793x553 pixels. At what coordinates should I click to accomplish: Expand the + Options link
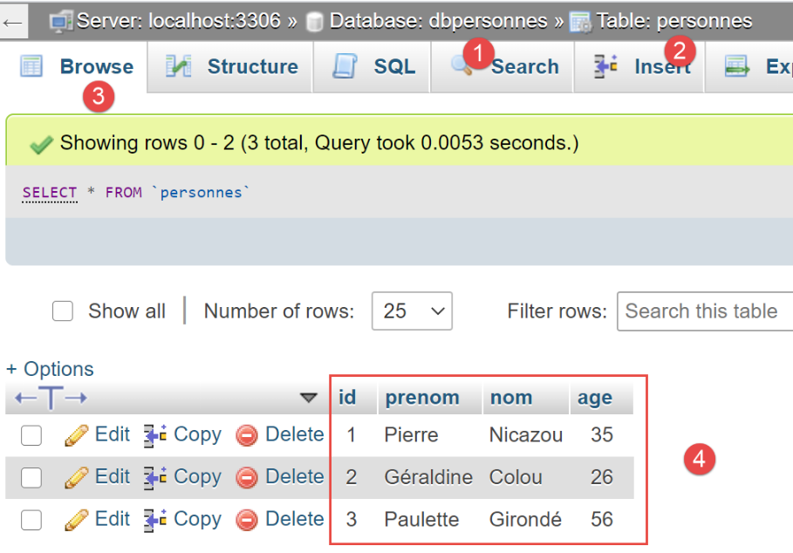50,369
